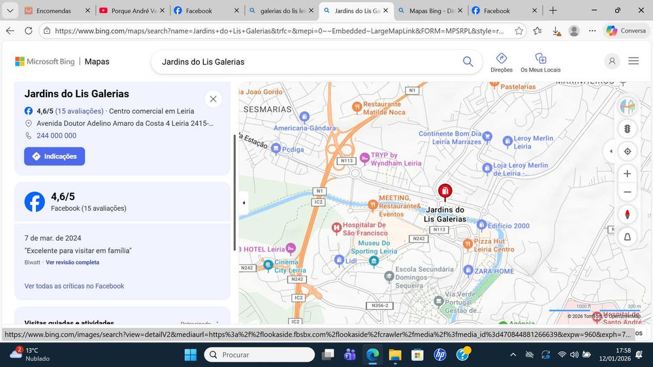The image size is (653, 367).
Task: Open Direções directions tool
Action: pos(502,63)
